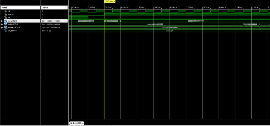Click the yellow 2,010.000 ns cursor flag
Screen dimensions: 270x126
click(x=110, y=1)
